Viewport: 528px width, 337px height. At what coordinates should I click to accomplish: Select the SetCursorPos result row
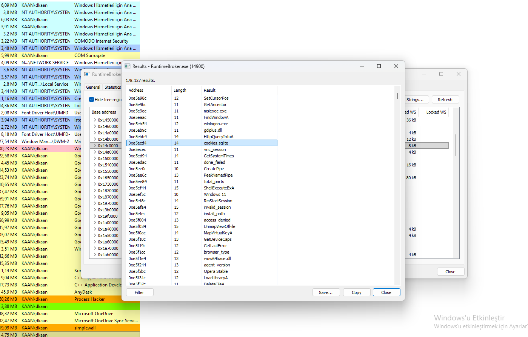202,98
